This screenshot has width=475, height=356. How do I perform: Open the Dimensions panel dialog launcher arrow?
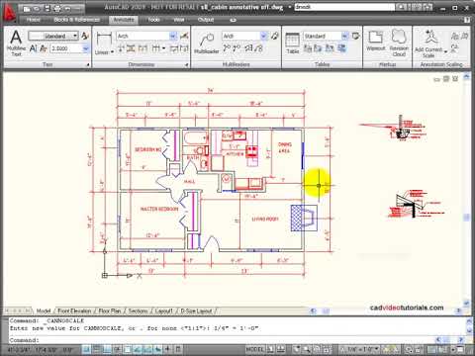(187, 65)
